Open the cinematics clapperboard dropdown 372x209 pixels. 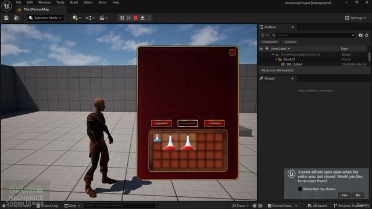(103, 18)
